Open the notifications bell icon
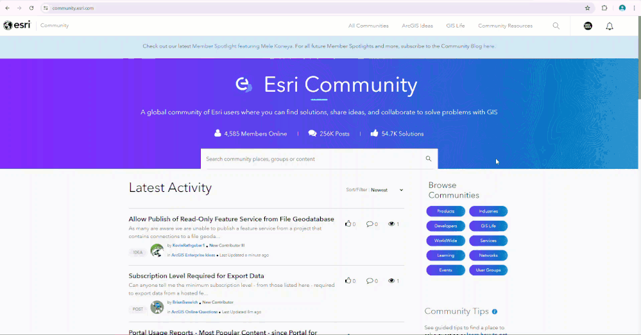Screen dimensions: 641x335 (610, 26)
